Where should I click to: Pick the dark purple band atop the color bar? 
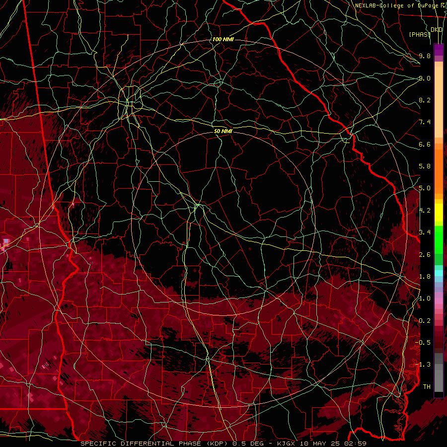point(439,50)
